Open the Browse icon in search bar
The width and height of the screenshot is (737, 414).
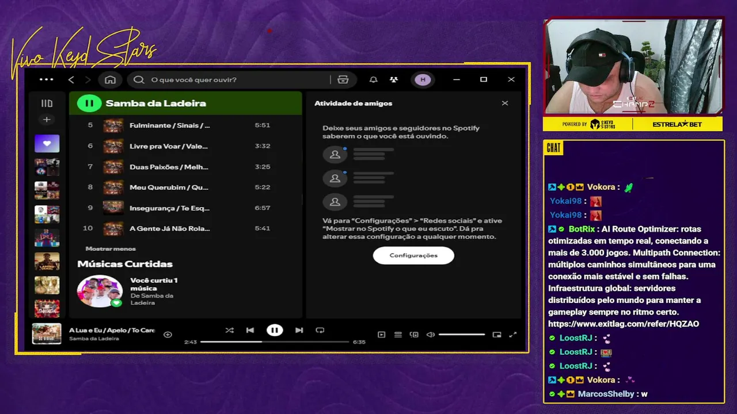pyautogui.click(x=343, y=79)
